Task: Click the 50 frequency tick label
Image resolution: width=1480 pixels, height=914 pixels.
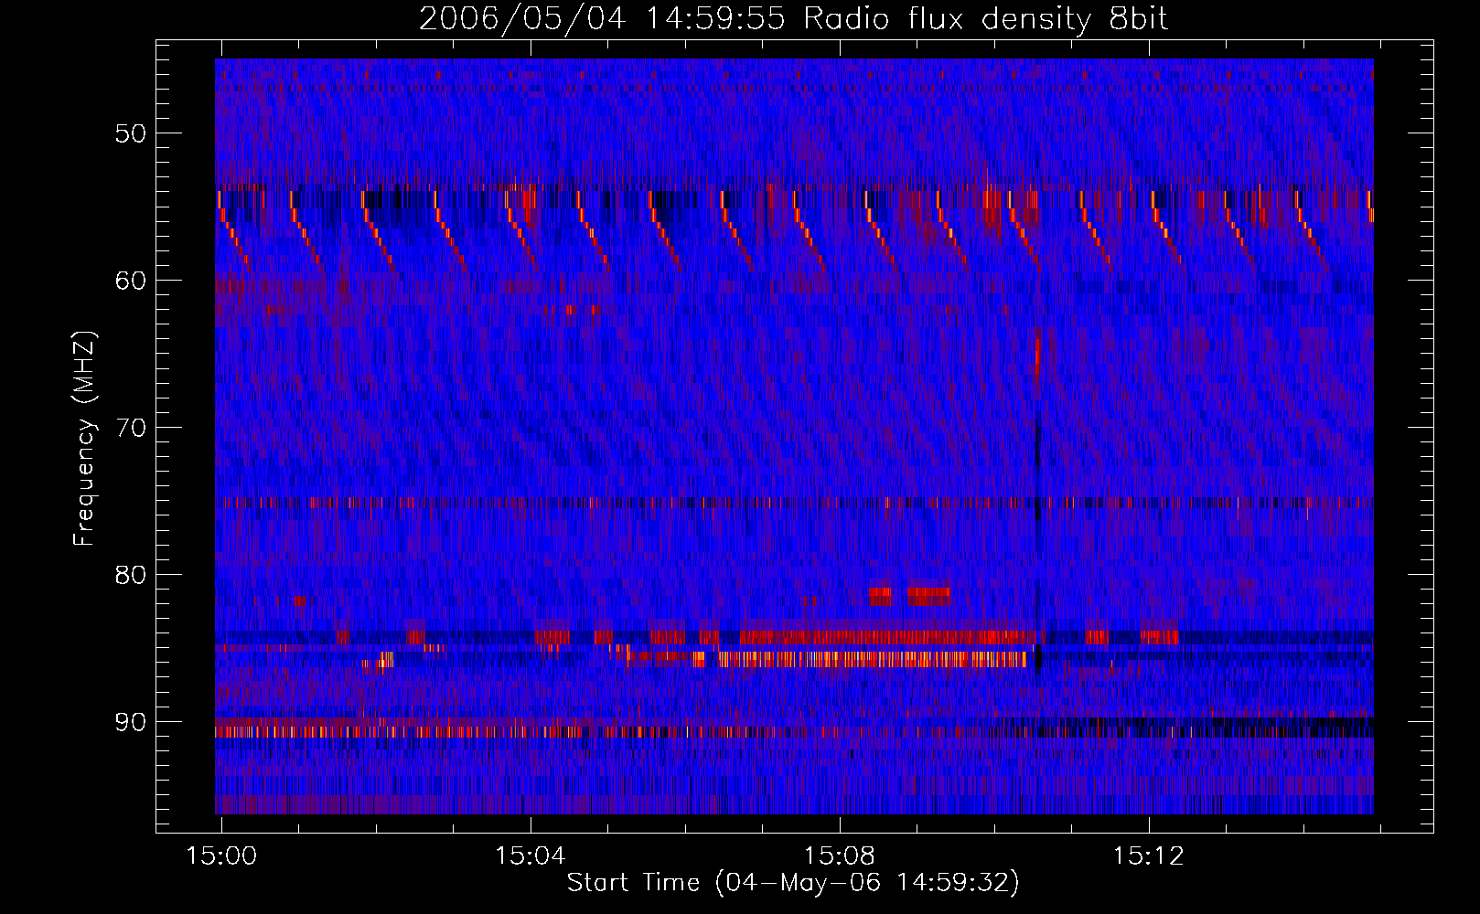Action: point(131,133)
